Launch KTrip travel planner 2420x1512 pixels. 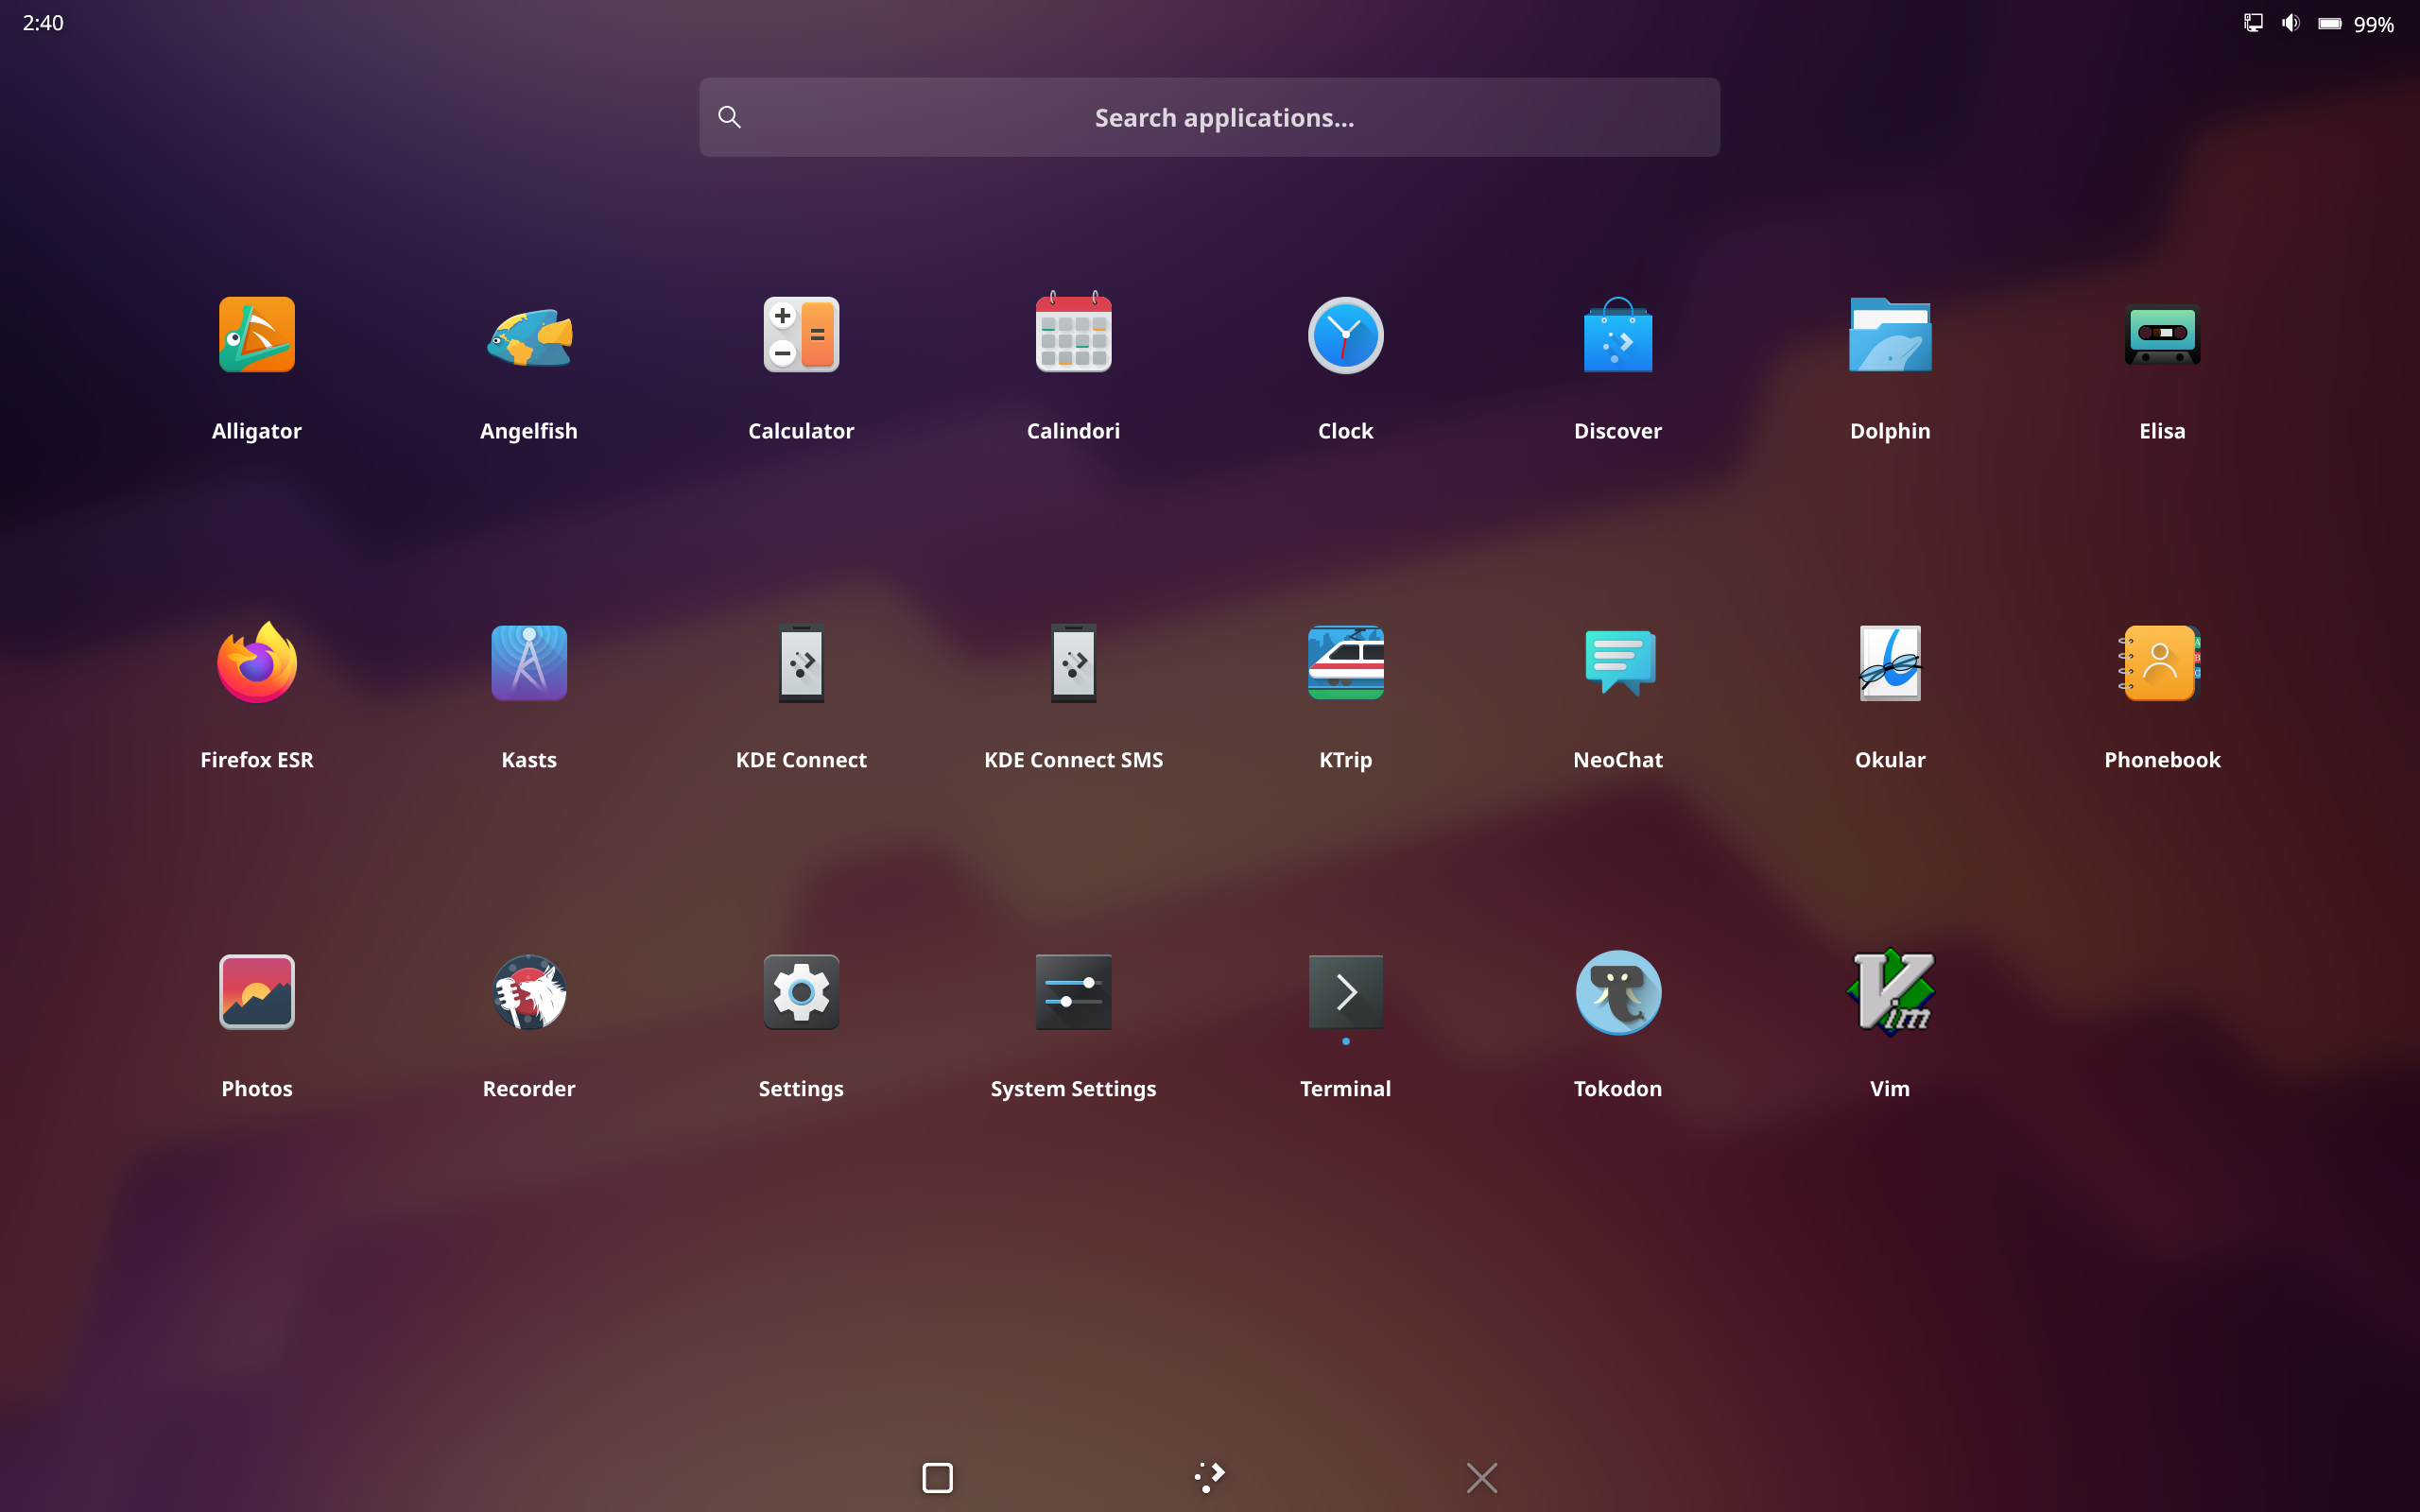(1345, 664)
